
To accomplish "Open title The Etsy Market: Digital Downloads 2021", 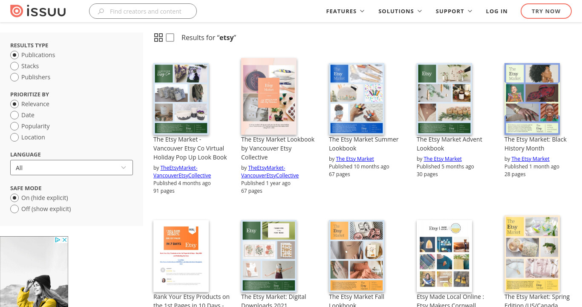I will click(x=274, y=300).
